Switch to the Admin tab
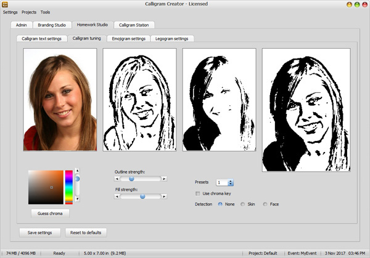The width and height of the screenshot is (370, 258). pyautogui.click(x=21, y=25)
